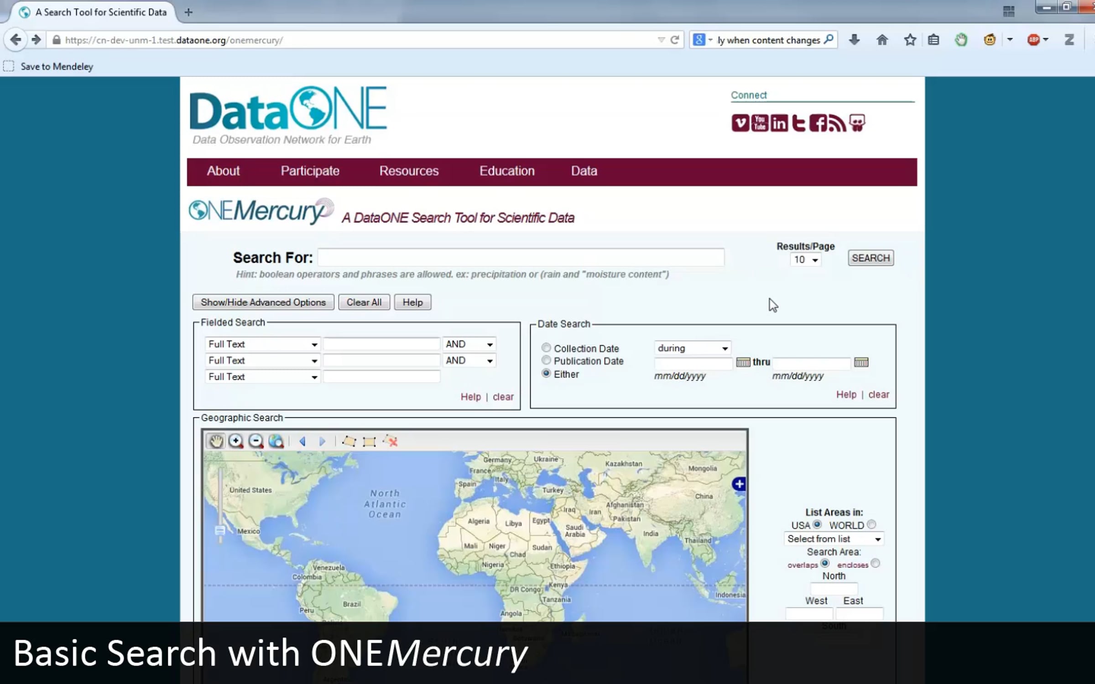Click the map zoom-in magnifier tool
Viewport: 1095px width, 684px height.
[x=236, y=441]
